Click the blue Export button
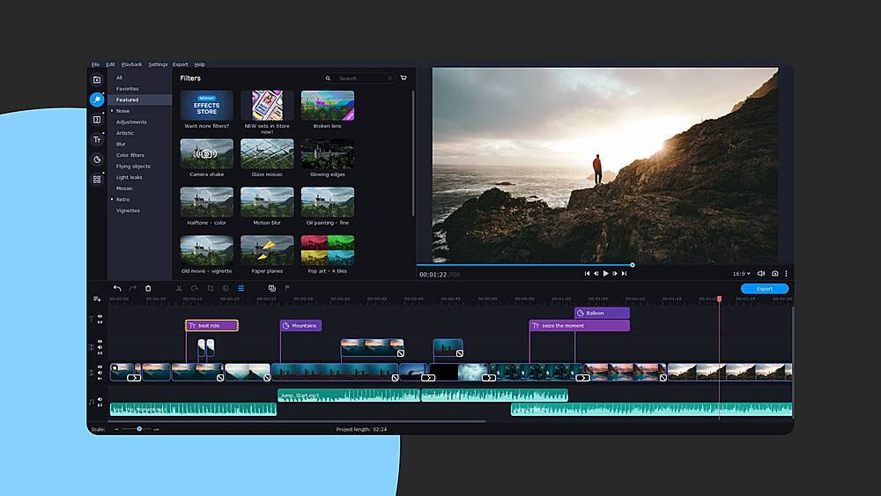Screen dimensions: 881x496 pos(764,289)
